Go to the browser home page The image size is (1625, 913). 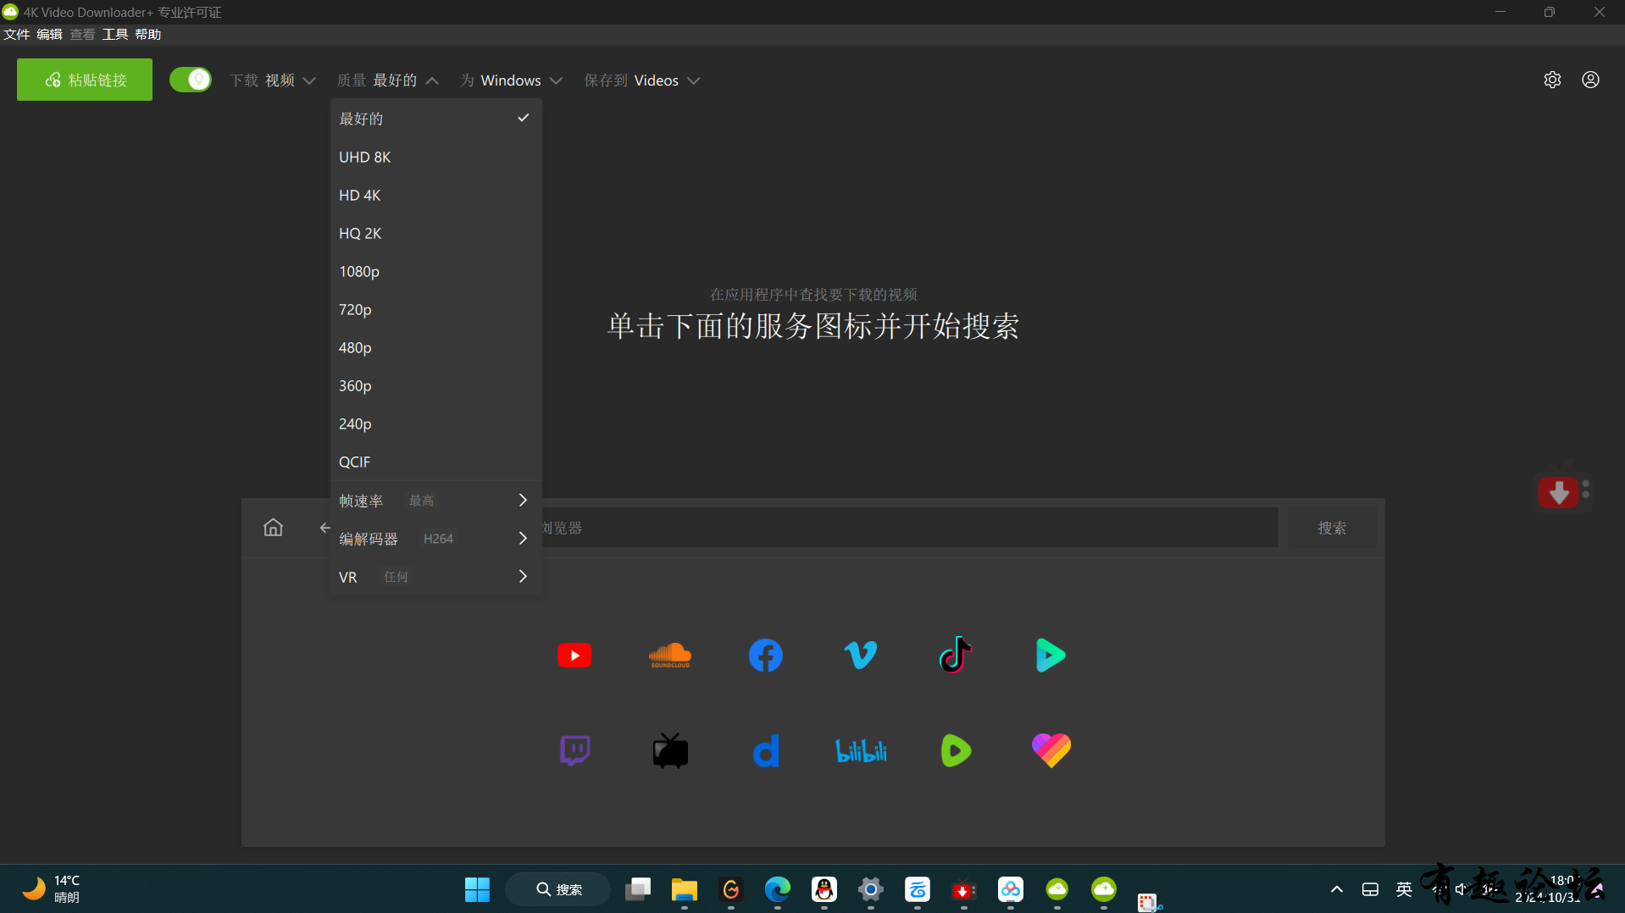(273, 528)
